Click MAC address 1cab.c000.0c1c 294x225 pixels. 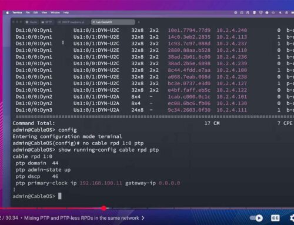point(189,97)
